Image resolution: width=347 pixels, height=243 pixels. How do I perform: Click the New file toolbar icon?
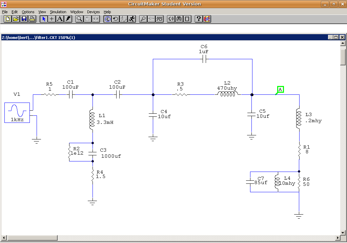(x=7, y=19)
